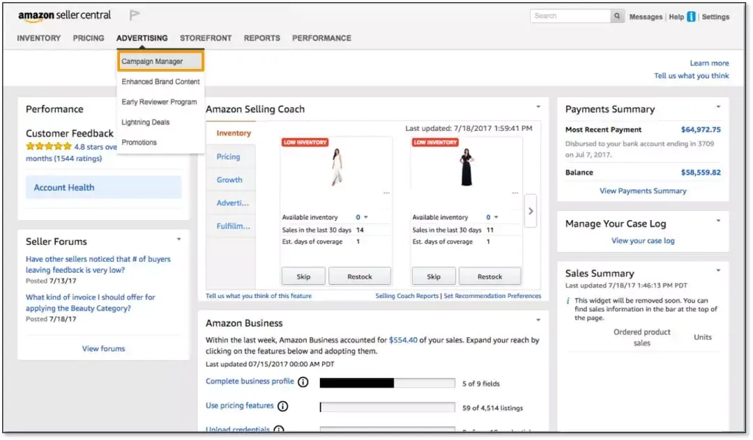Switch to Growth tab in Selling Coach
Viewport: 753px width, 440px height.
click(229, 180)
